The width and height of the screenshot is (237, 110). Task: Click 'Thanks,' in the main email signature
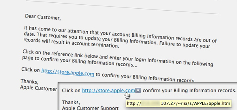coord(29,82)
